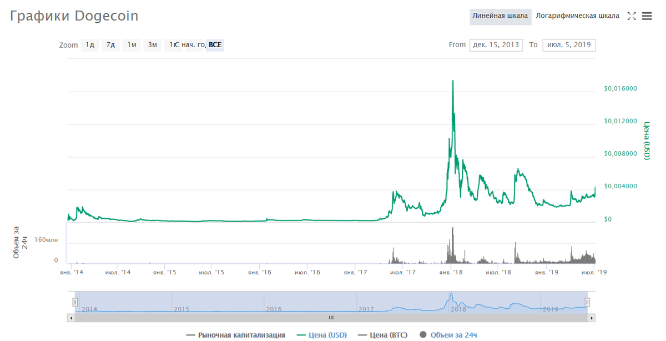
Task: Open the chart export hamburger menu
Action: coord(647,16)
